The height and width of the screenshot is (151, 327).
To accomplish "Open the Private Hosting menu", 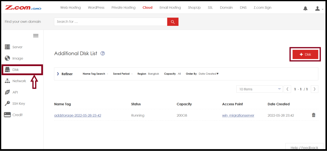I will point(124,8).
